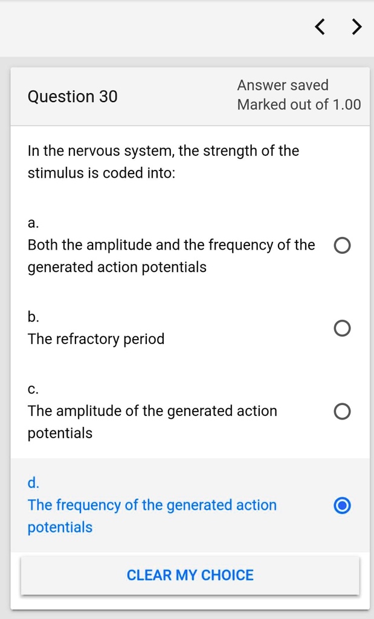This screenshot has height=619, width=374.
Task: Click the option label letter 'c.'
Action: coord(32,389)
